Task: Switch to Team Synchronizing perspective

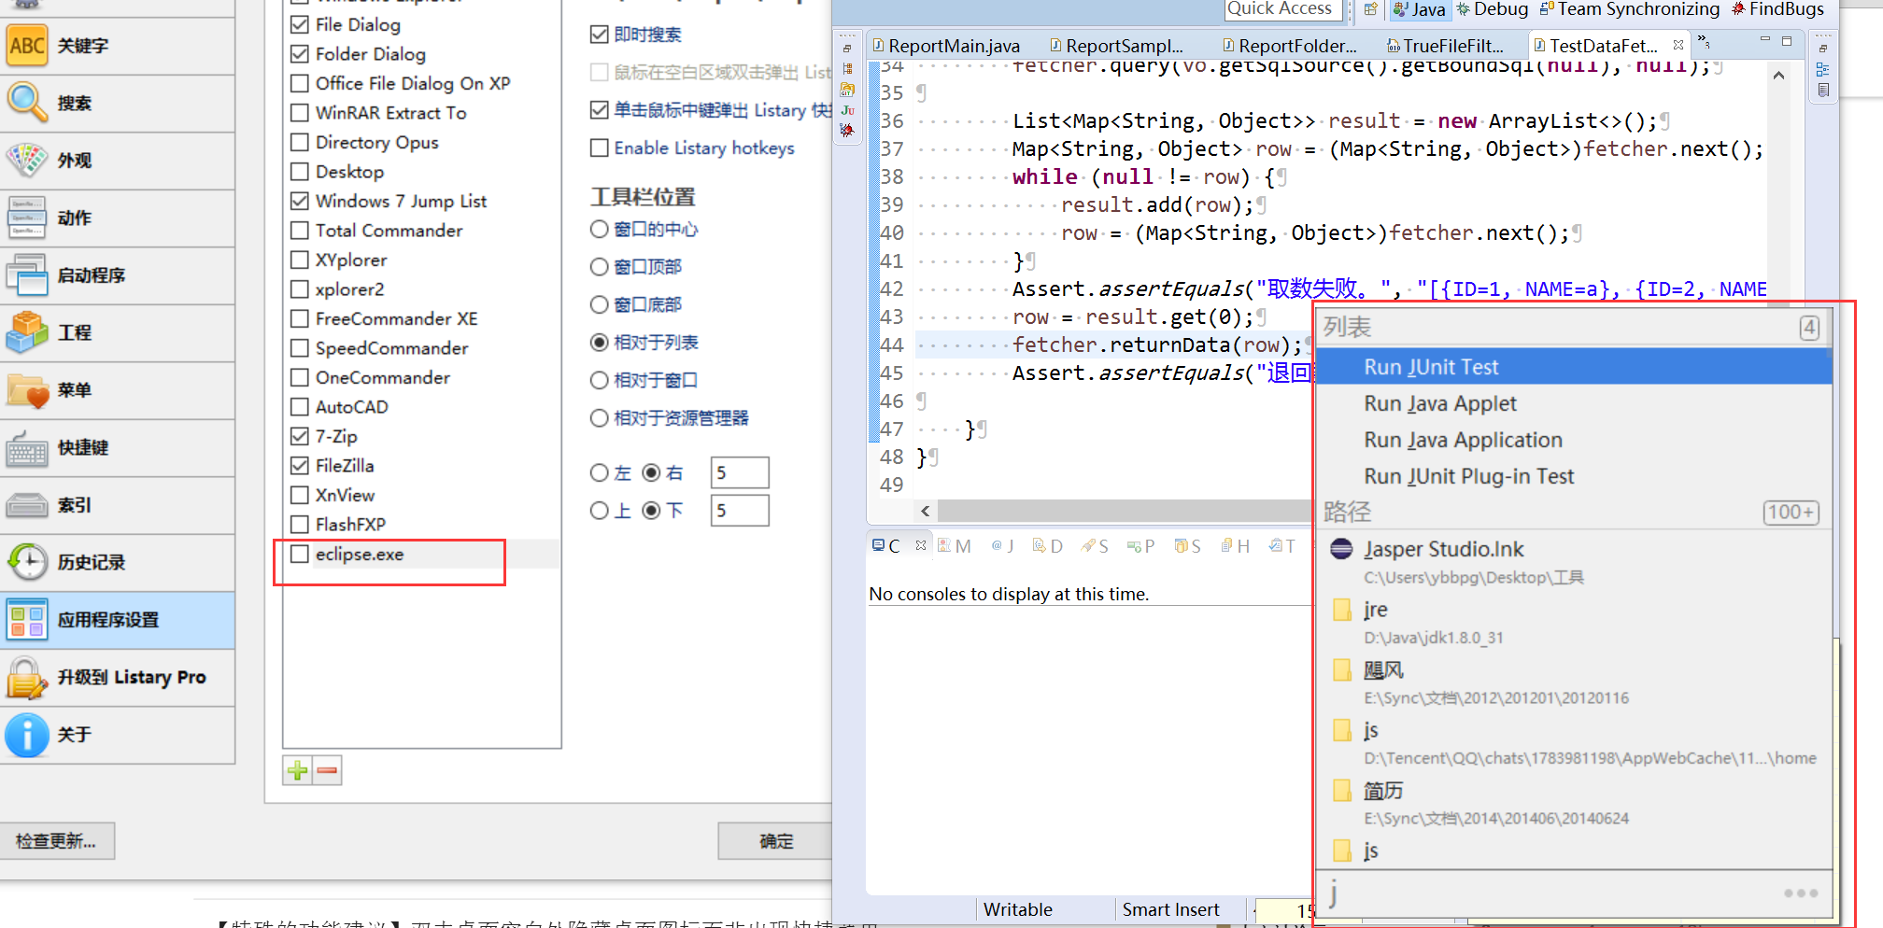Action: [1630, 9]
